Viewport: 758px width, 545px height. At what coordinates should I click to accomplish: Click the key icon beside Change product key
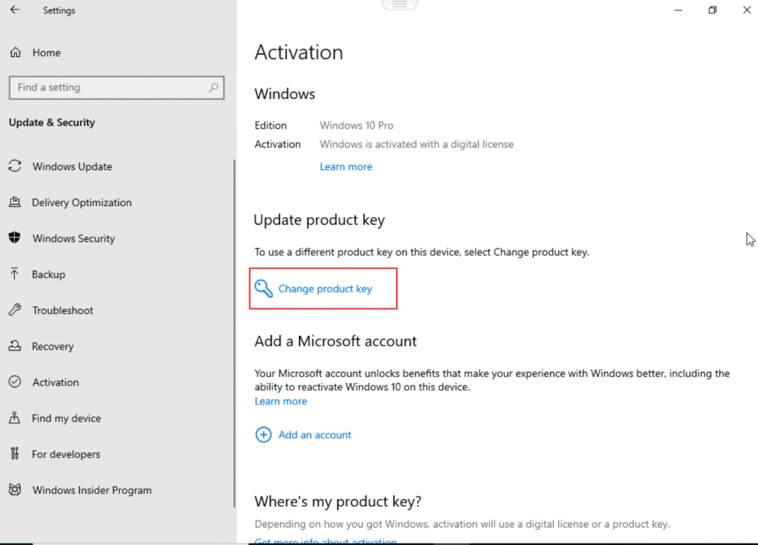pyautogui.click(x=264, y=288)
